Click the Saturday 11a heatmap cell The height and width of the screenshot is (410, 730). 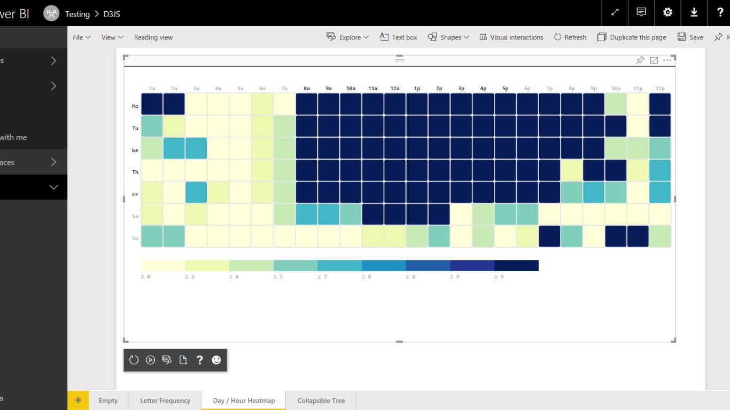click(x=373, y=214)
